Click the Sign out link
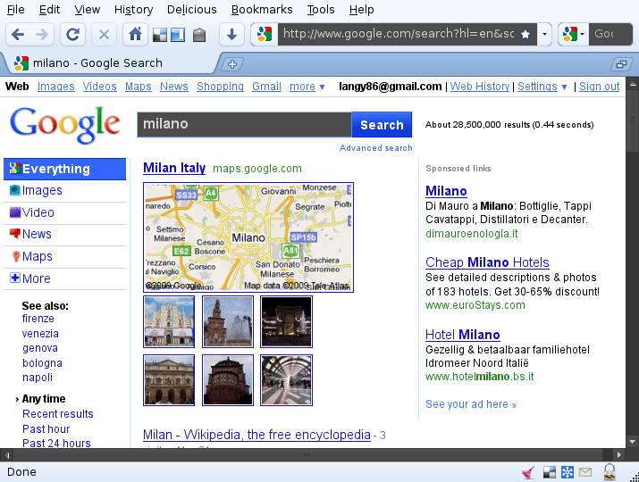 click(599, 87)
